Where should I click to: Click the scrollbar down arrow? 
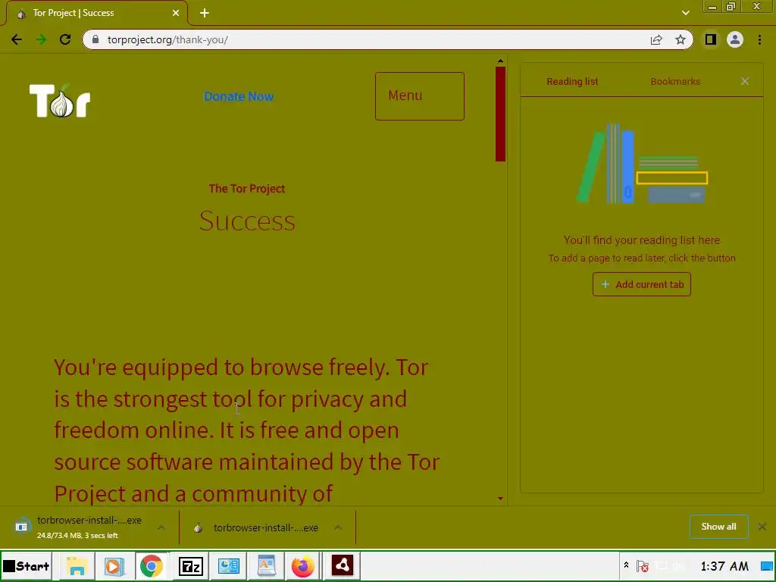click(x=500, y=499)
